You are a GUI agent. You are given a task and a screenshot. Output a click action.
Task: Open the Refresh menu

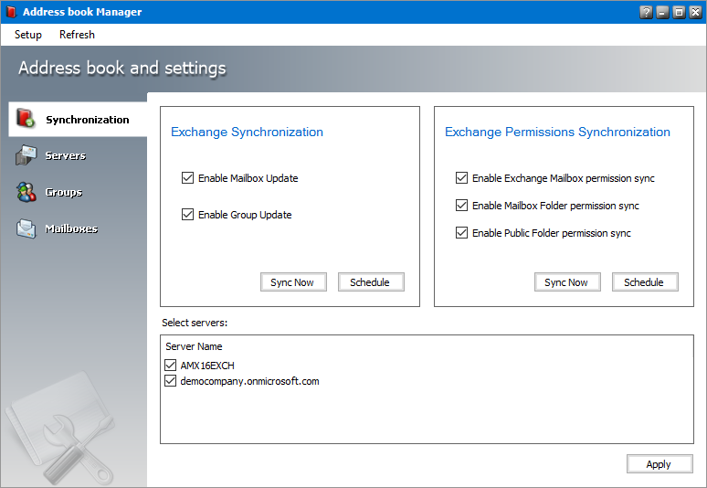77,35
